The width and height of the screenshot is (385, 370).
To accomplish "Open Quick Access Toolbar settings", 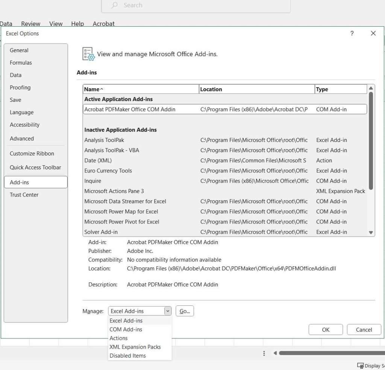I will [x=36, y=168].
